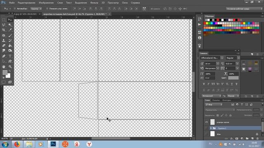264x148 pixels.
Task: Open the anti-aliasing Резкое dropdown
Action: 233,96
